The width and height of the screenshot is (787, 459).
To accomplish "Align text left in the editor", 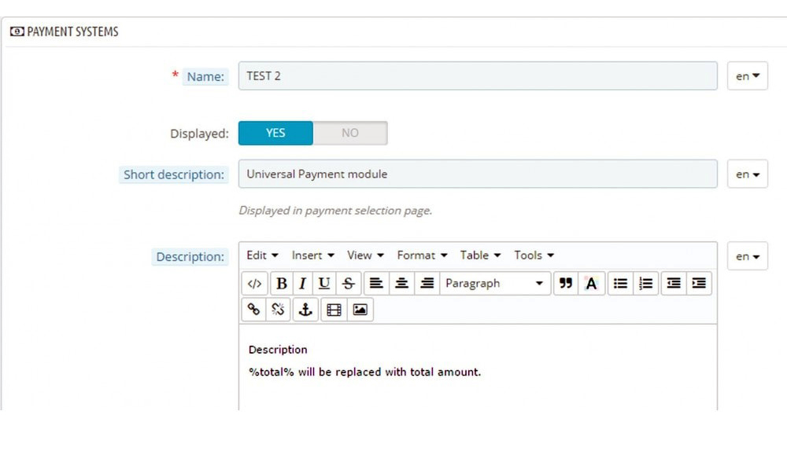I will pos(376,284).
